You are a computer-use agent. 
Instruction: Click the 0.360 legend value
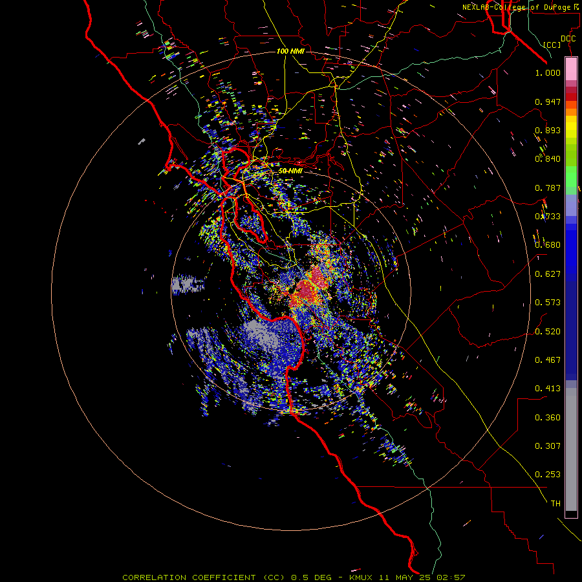click(x=548, y=418)
